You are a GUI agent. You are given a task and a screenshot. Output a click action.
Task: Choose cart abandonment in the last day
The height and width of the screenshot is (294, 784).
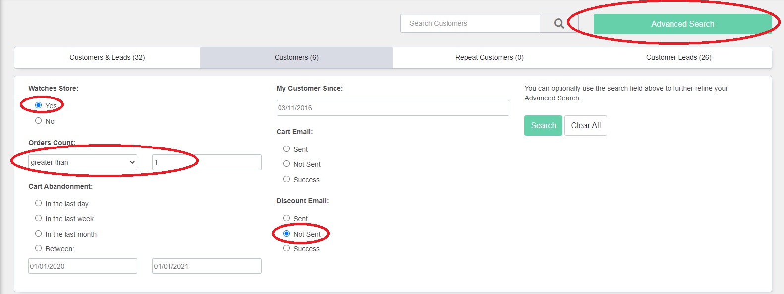pyautogui.click(x=38, y=203)
